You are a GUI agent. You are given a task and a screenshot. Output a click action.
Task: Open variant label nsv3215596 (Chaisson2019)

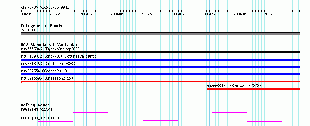click(47, 78)
